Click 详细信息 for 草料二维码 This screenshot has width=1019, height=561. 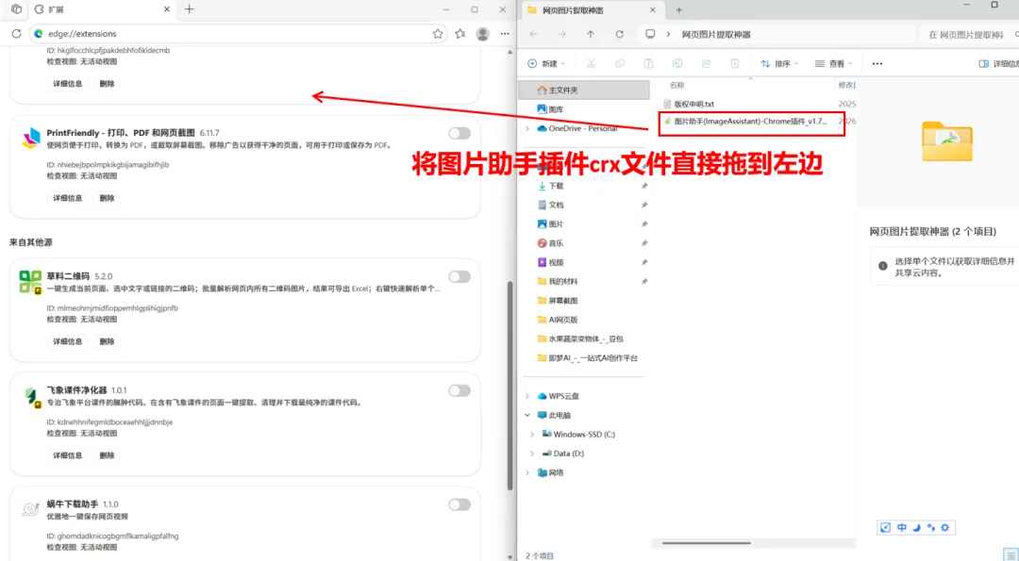pos(68,341)
